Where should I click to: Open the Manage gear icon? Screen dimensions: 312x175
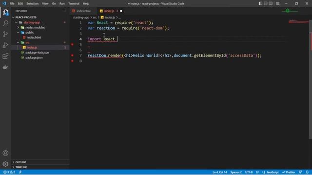pyautogui.click(x=5, y=164)
